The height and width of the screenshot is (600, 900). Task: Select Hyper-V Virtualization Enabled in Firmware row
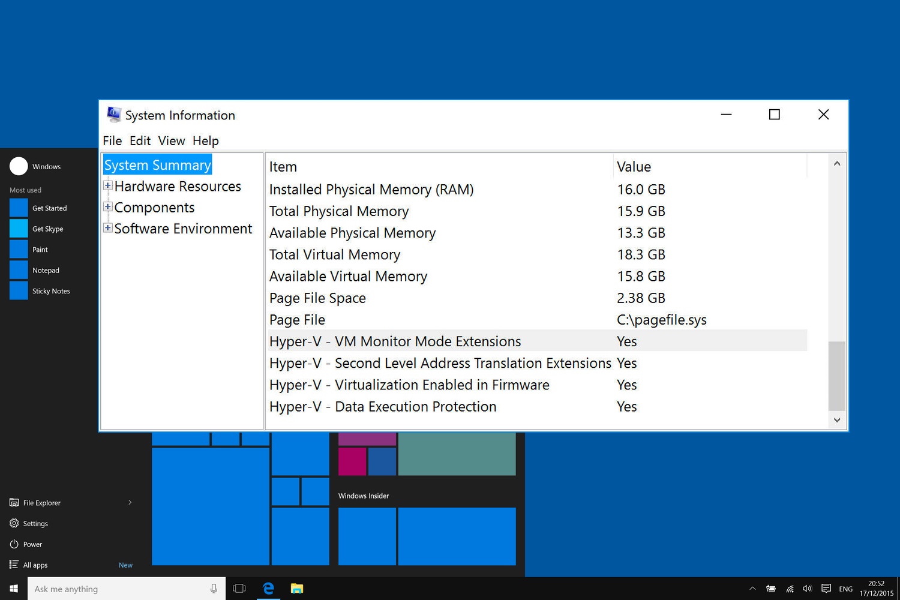[x=537, y=385]
